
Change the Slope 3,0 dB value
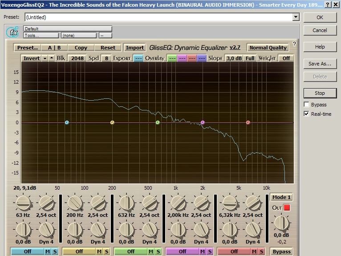(234, 58)
